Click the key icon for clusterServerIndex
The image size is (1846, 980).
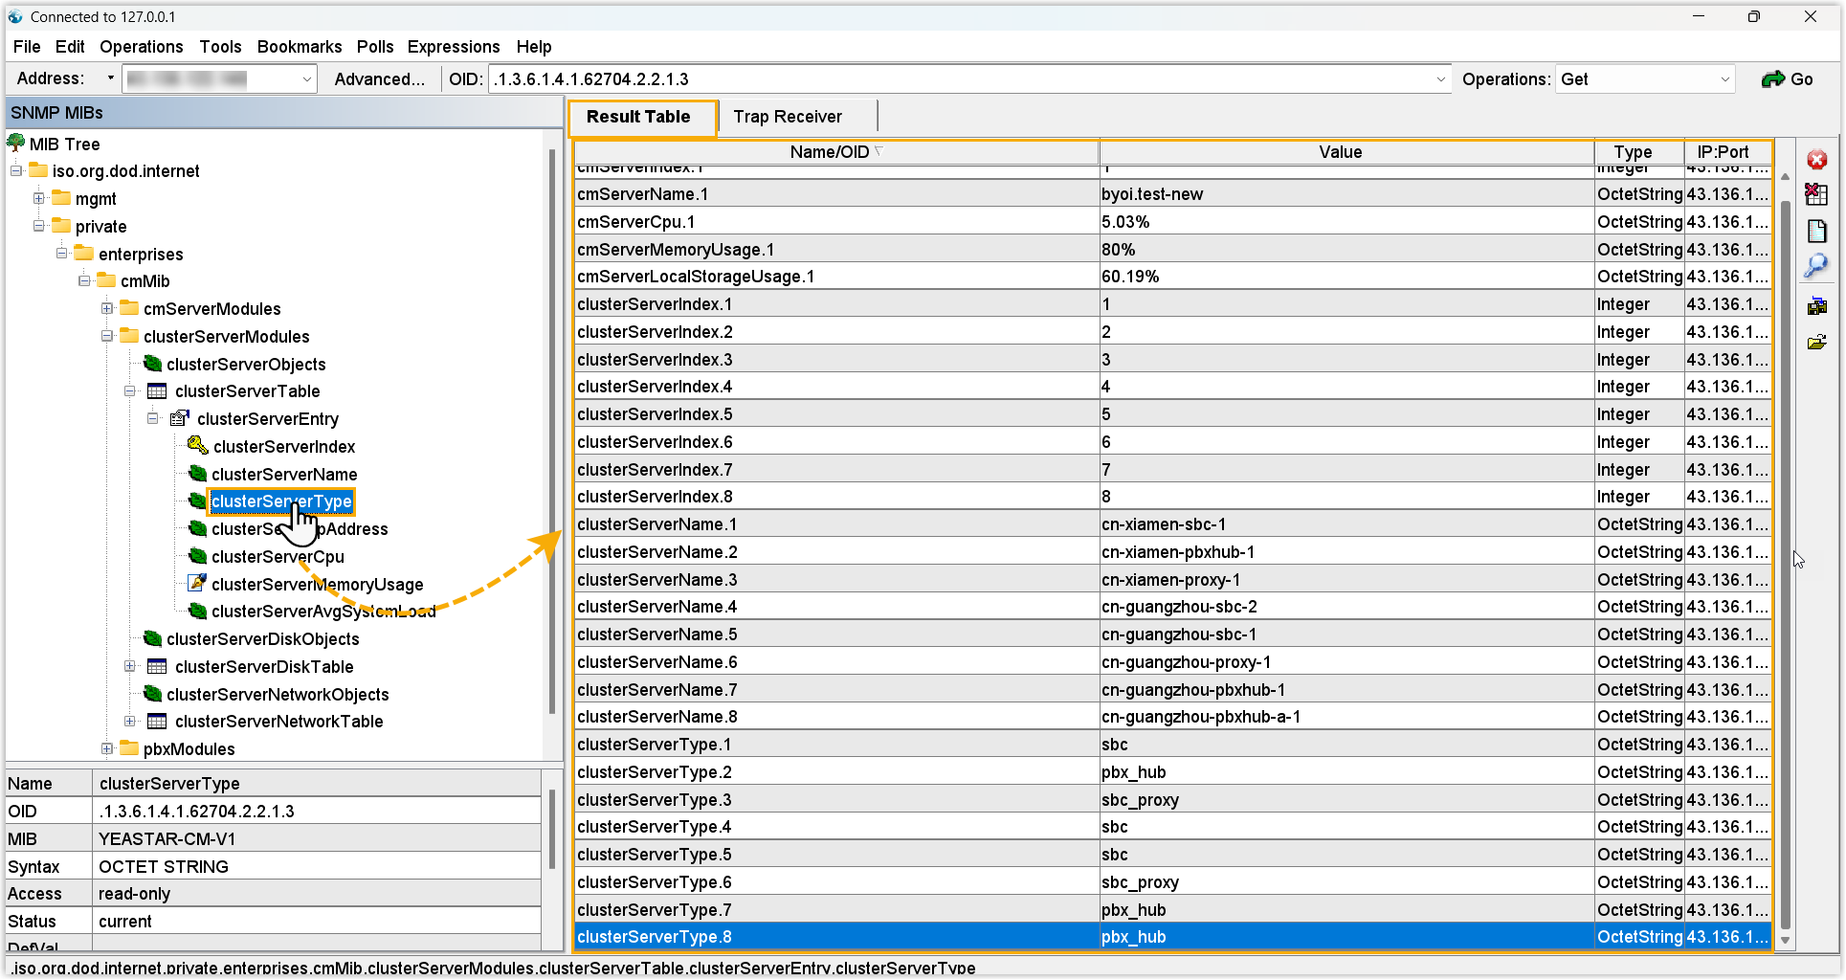[x=197, y=446]
